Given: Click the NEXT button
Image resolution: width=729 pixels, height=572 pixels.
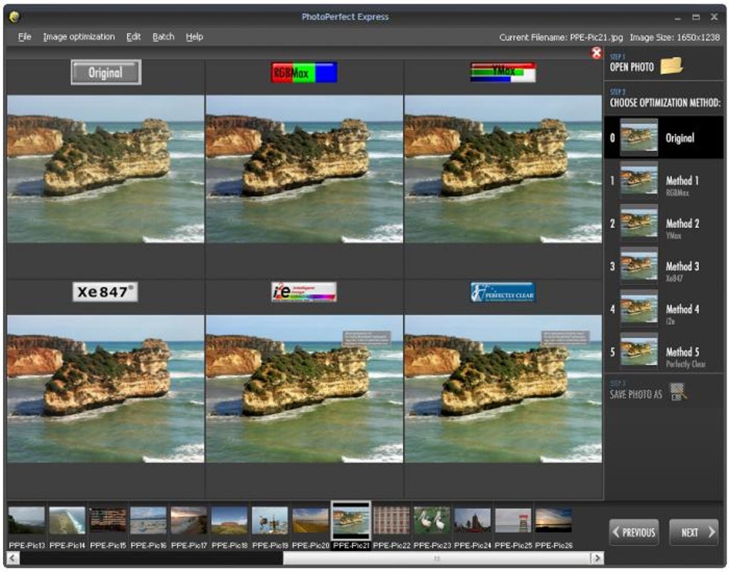Looking at the screenshot, I should tap(693, 531).
